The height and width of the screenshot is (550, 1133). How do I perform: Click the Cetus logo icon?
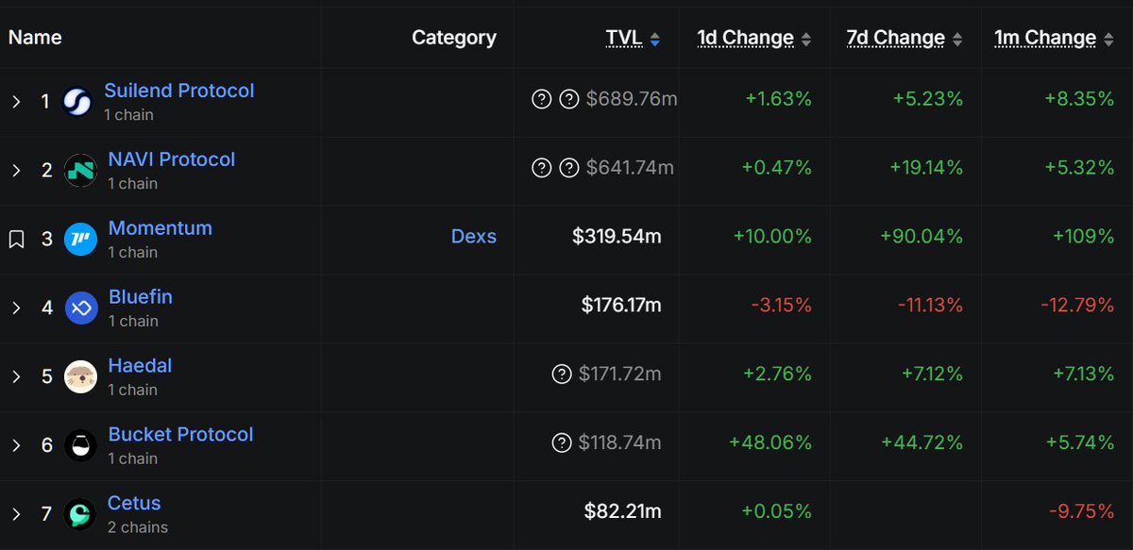80,514
